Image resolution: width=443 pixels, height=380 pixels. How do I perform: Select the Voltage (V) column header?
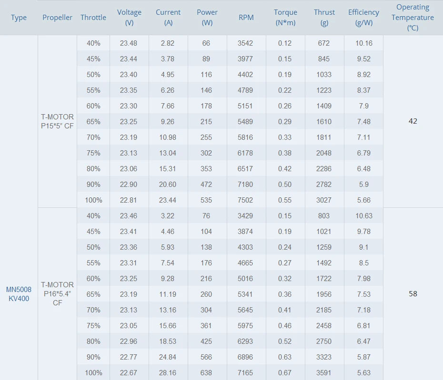pos(129,18)
